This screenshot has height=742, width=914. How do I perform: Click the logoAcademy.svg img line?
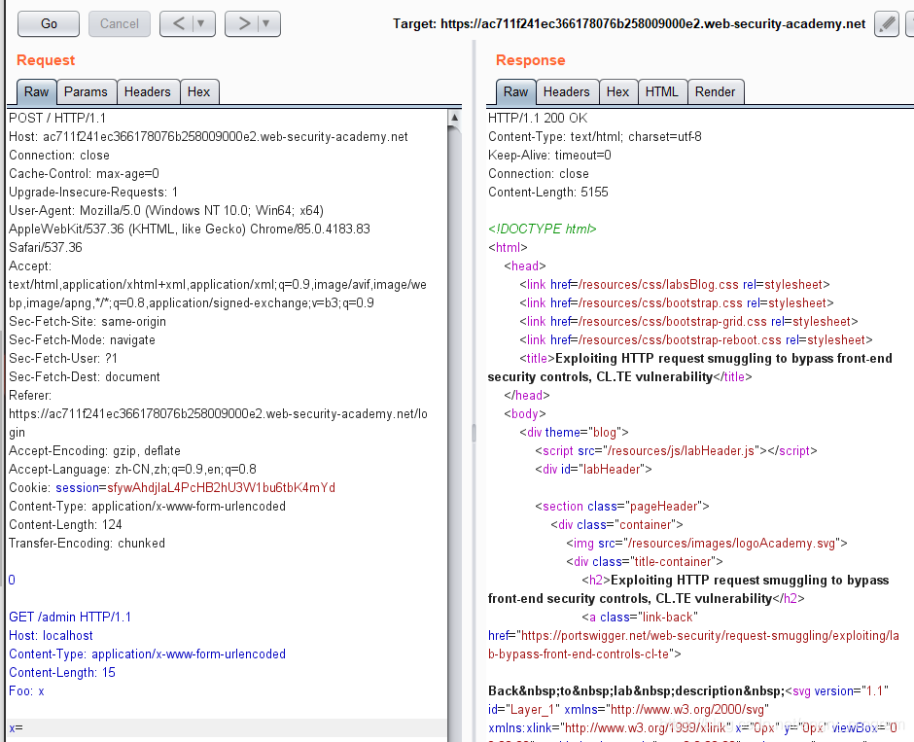click(x=707, y=544)
